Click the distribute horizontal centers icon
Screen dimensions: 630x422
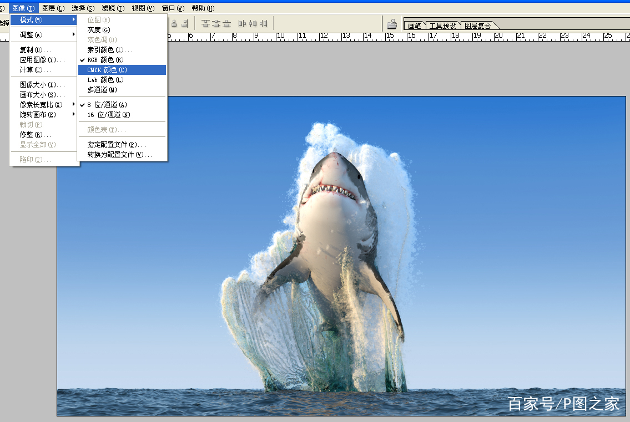(x=253, y=23)
